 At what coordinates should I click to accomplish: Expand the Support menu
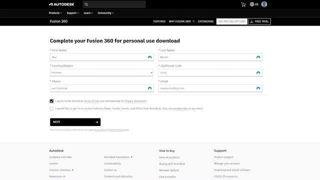(72, 13)
